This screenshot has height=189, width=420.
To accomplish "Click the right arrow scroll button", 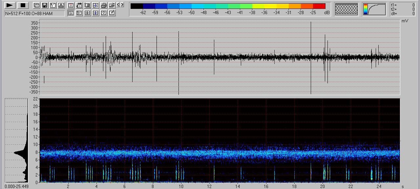I will pyautogui.click(x=122, y=5).
